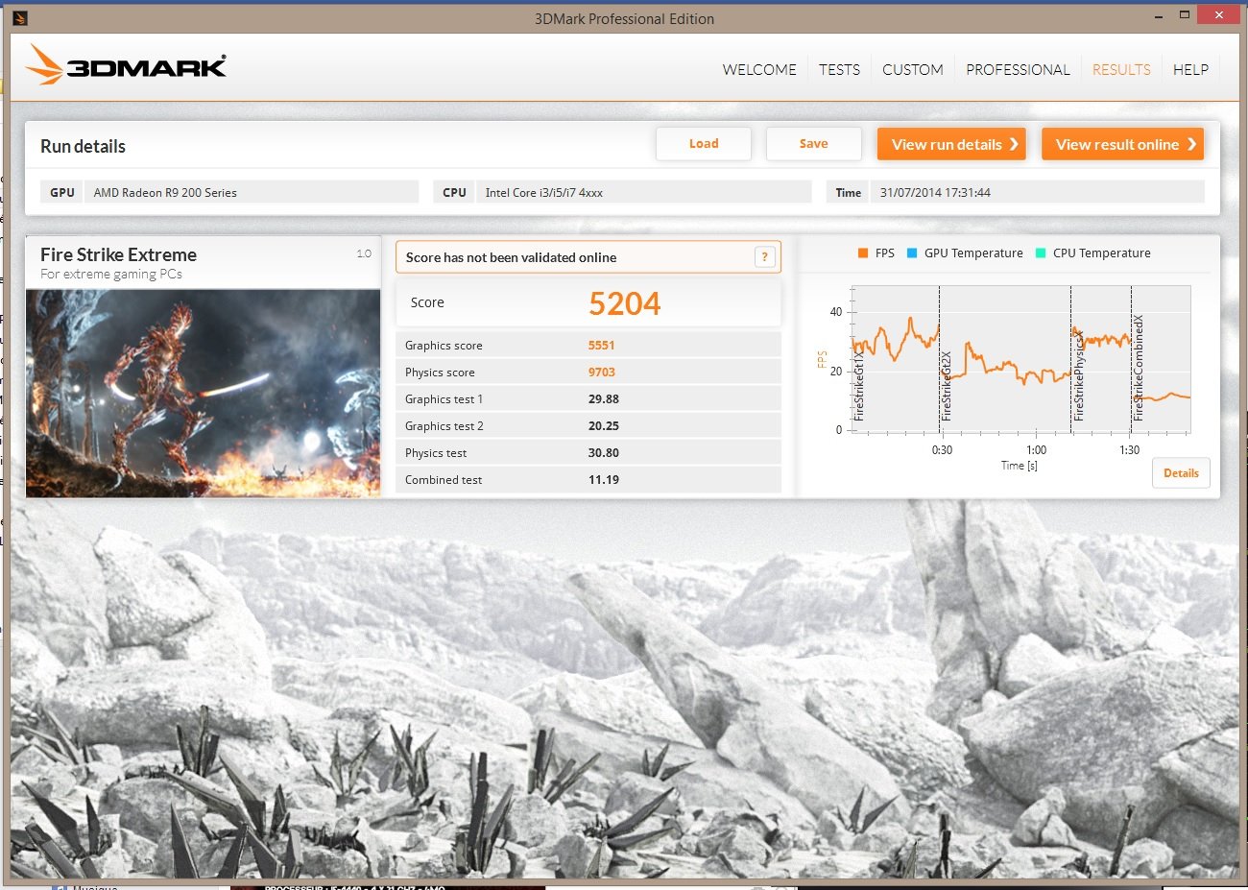Click the app icon in the title bar

pyautogui.click(x=21, y=18)
